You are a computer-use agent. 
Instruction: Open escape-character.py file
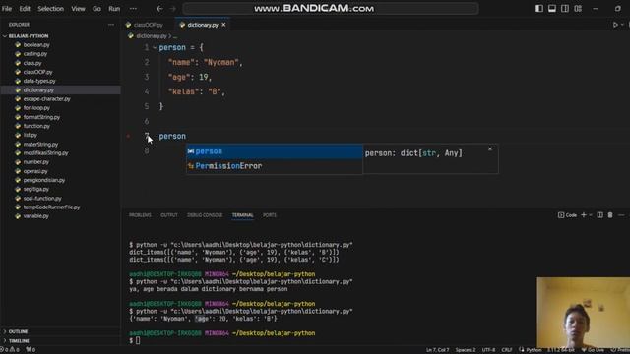coord(46,99)
